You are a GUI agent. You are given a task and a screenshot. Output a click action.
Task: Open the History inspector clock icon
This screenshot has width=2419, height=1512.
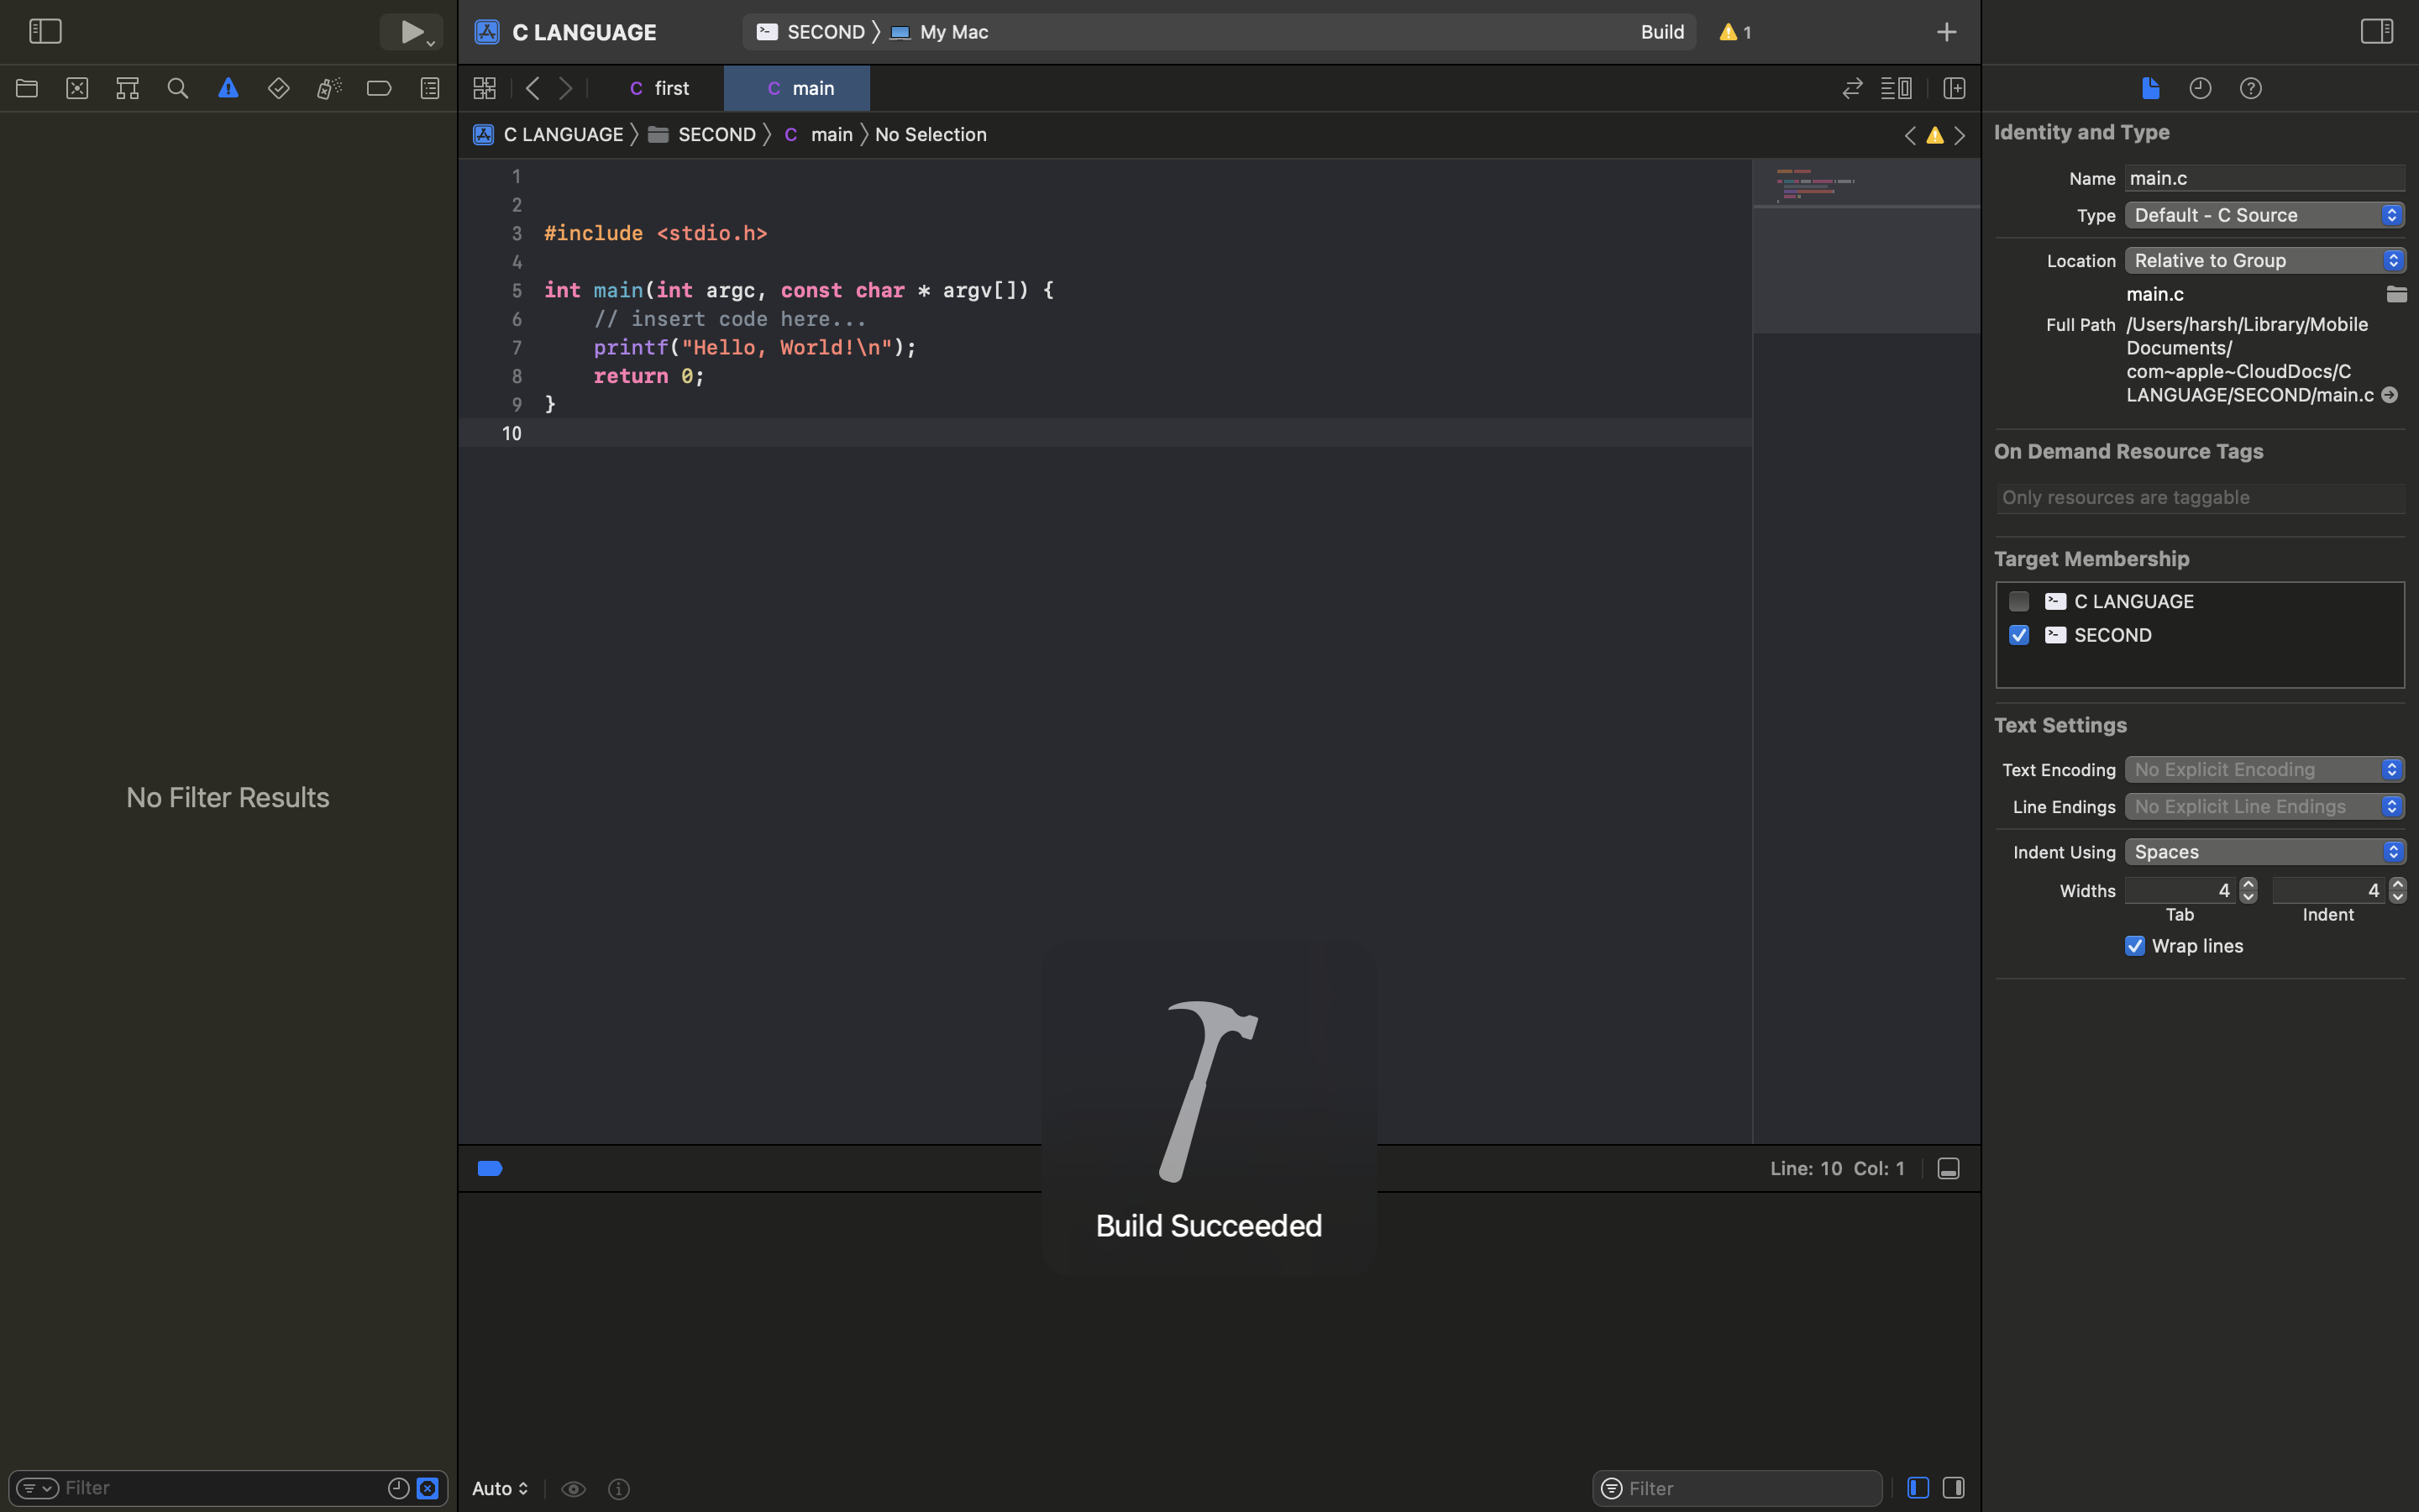[x=2200, y=89]
